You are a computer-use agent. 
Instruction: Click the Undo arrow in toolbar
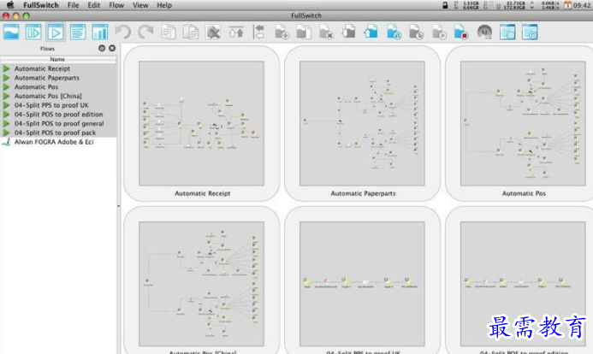(123, 32)
